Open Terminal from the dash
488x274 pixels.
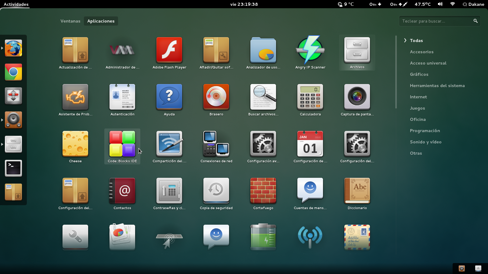(x=13, y=168)
